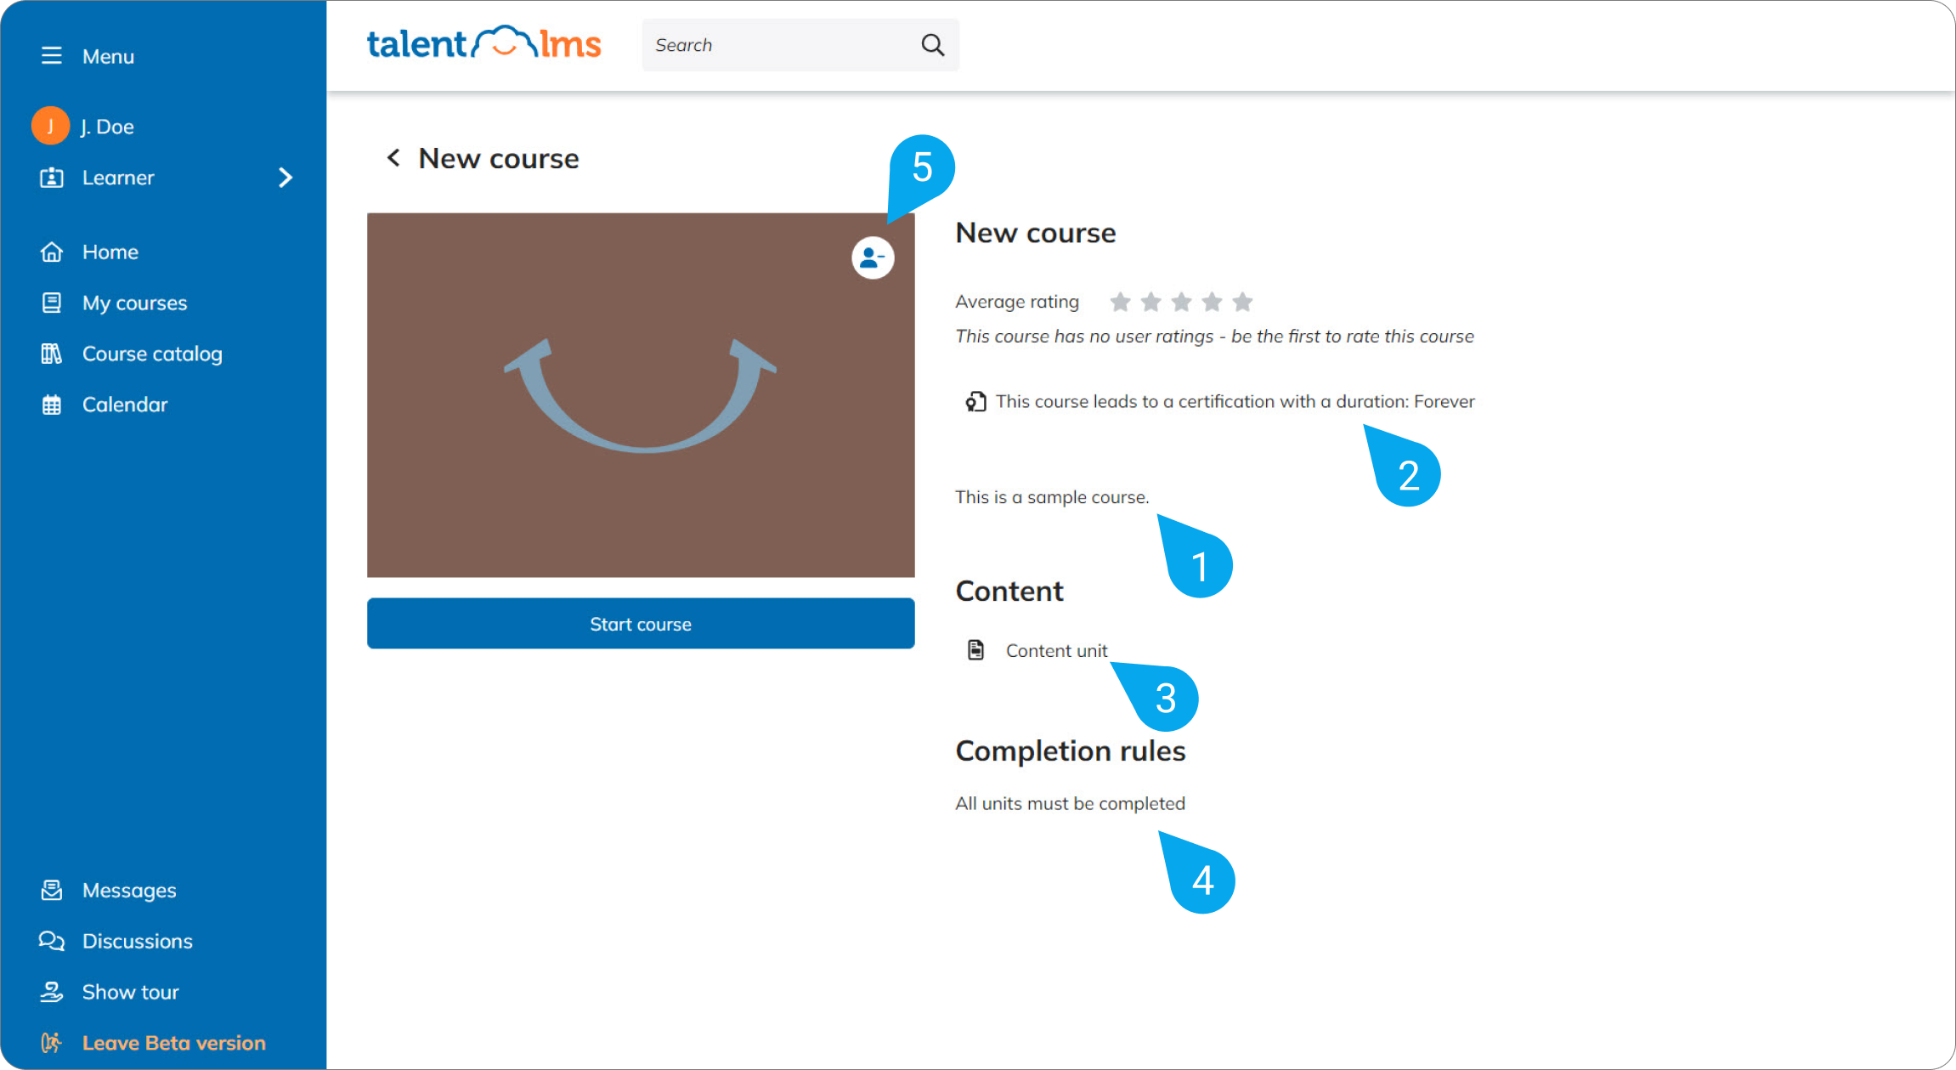The image size is (1956, 1070).
Task: Open the Calendar icon
Action: [52, 404]
